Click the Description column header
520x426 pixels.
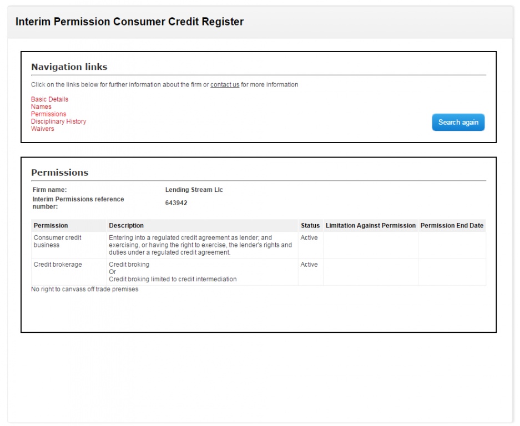click(x=126, y=226)
